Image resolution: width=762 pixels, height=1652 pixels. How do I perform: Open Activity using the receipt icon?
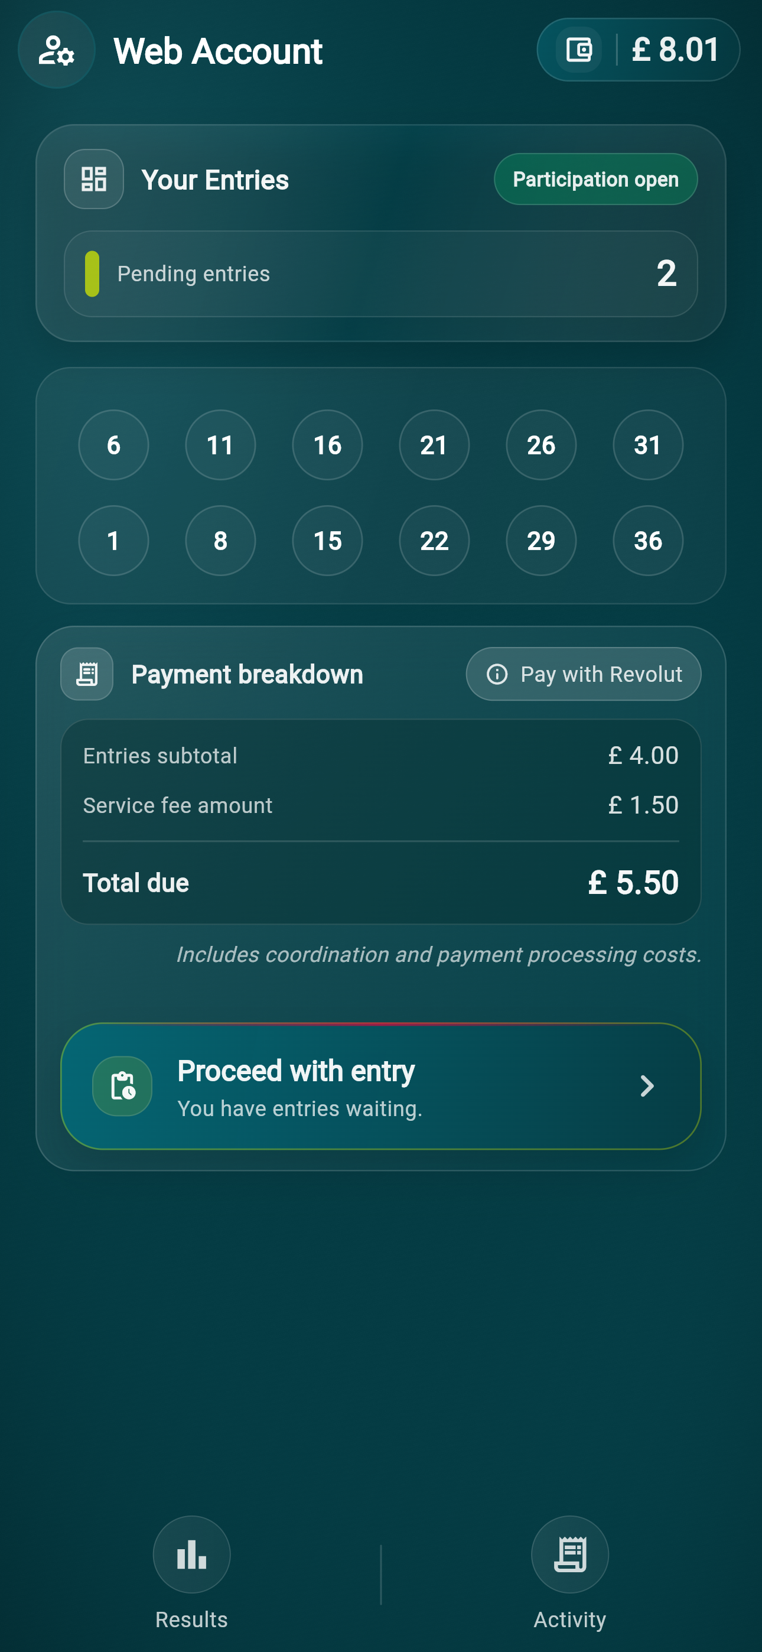click(x=569, y=1555)
